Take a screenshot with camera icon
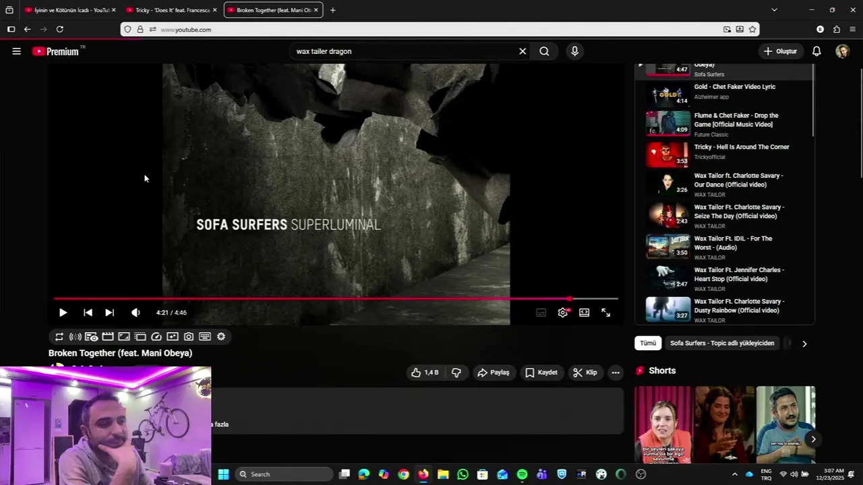The width and height of the screenshot is (863, 485). (x=189, y=337)
